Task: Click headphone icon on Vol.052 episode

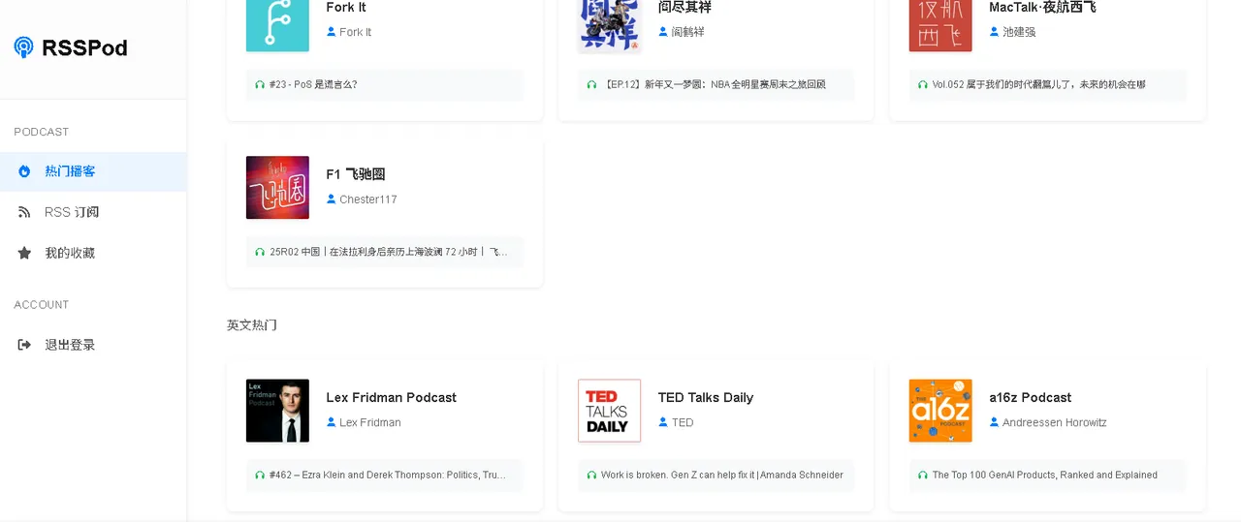Action: (923, 84)
